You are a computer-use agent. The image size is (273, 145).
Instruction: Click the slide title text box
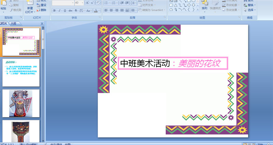(173, 63)
